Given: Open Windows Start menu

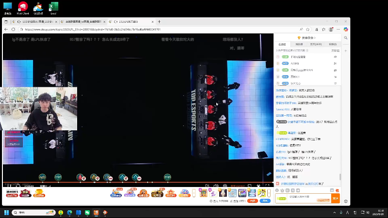Looking at the screenshot, I should coord(6,213).
